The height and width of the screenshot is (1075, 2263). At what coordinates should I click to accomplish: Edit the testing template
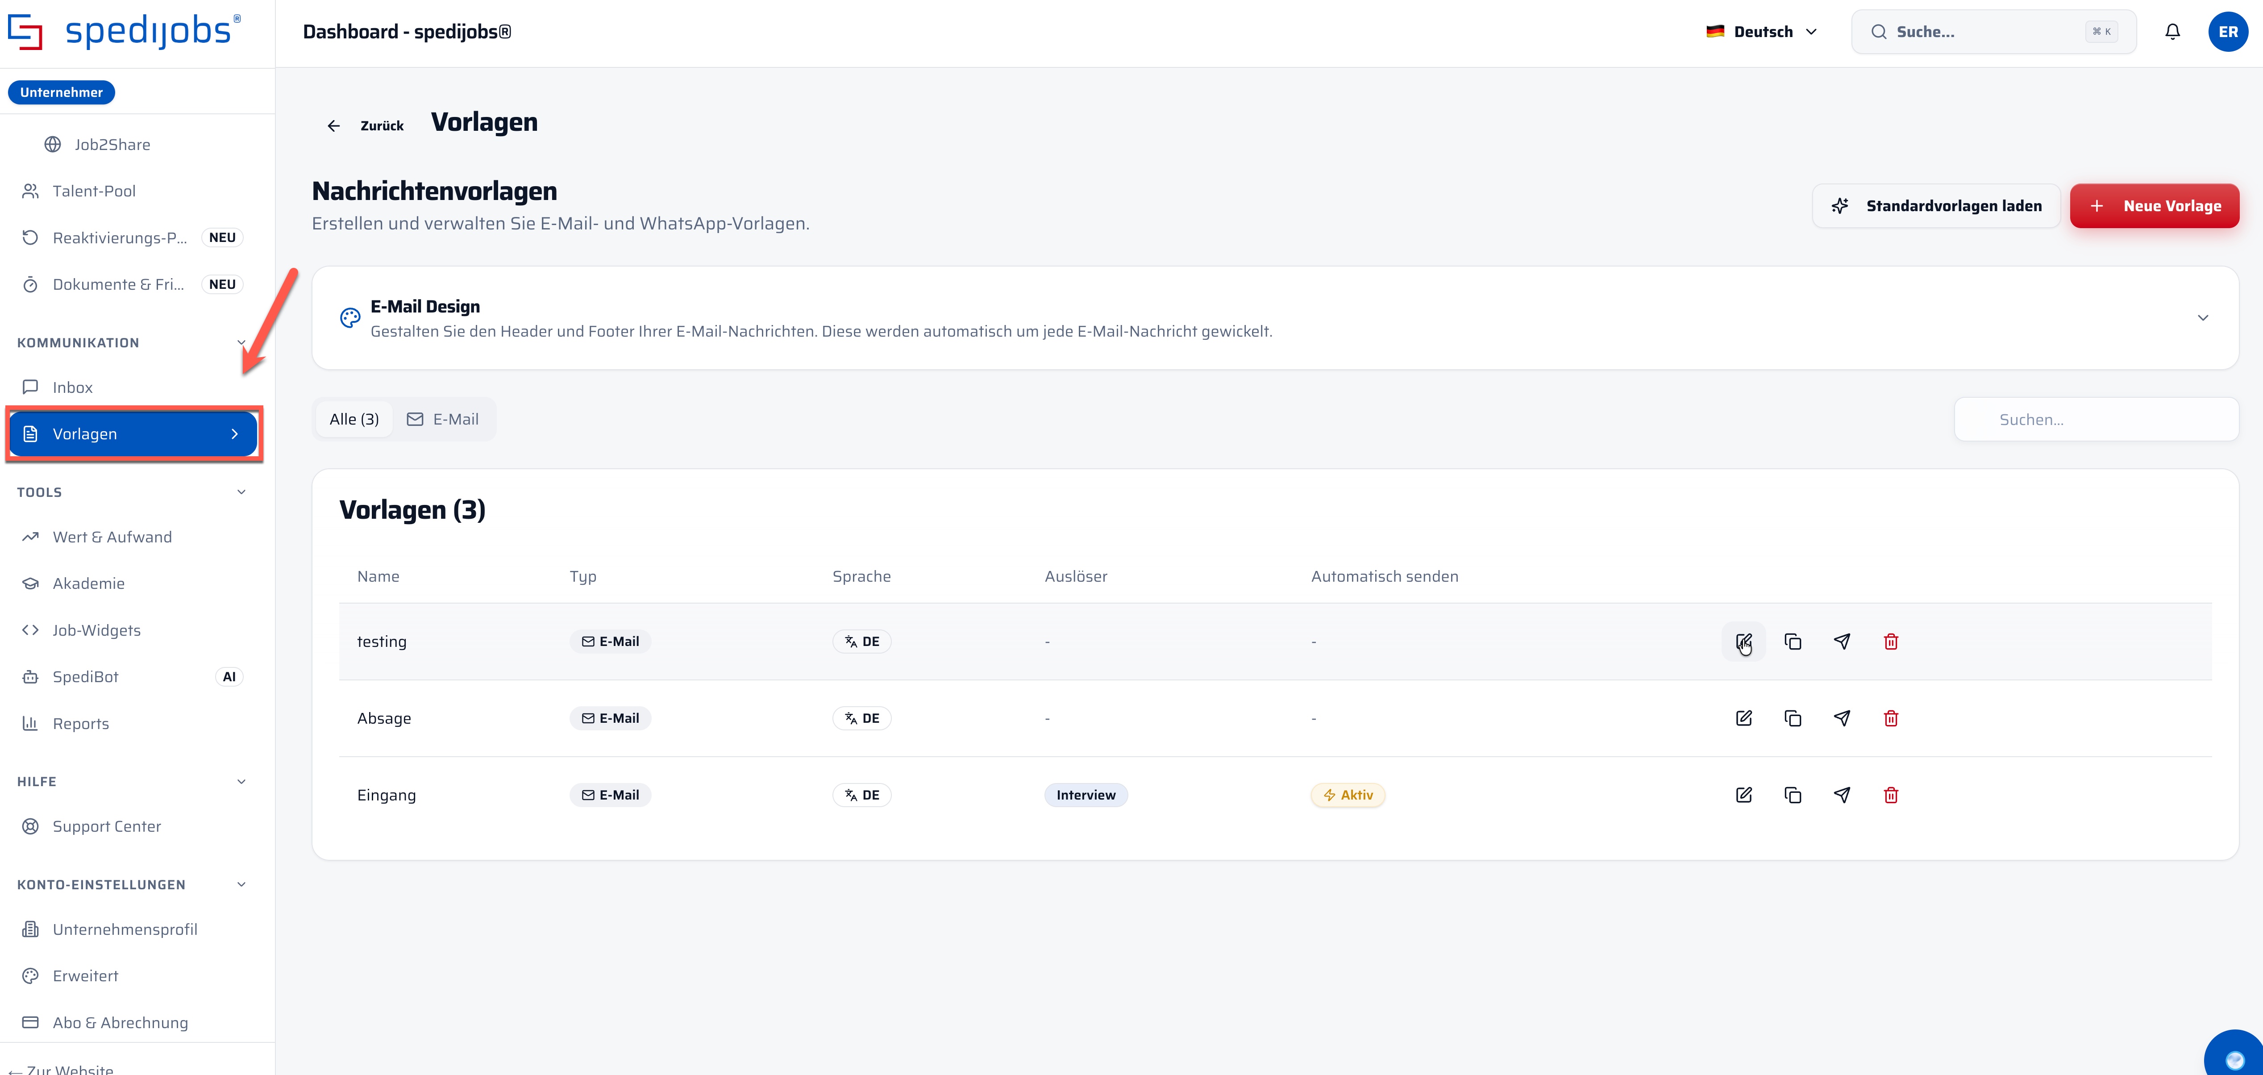click(x=1744, y=642)
